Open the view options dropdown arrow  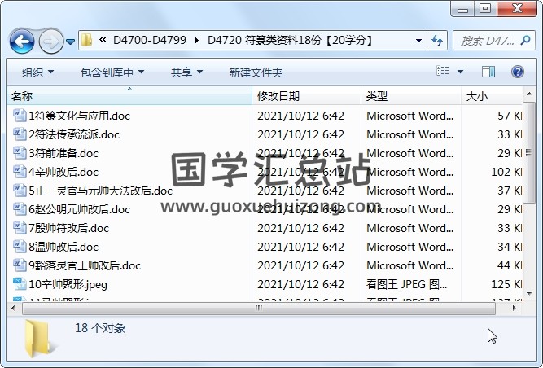460,72
